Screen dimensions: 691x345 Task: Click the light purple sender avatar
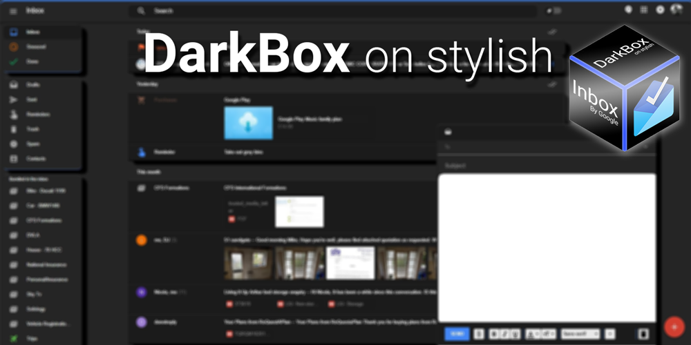141,322
